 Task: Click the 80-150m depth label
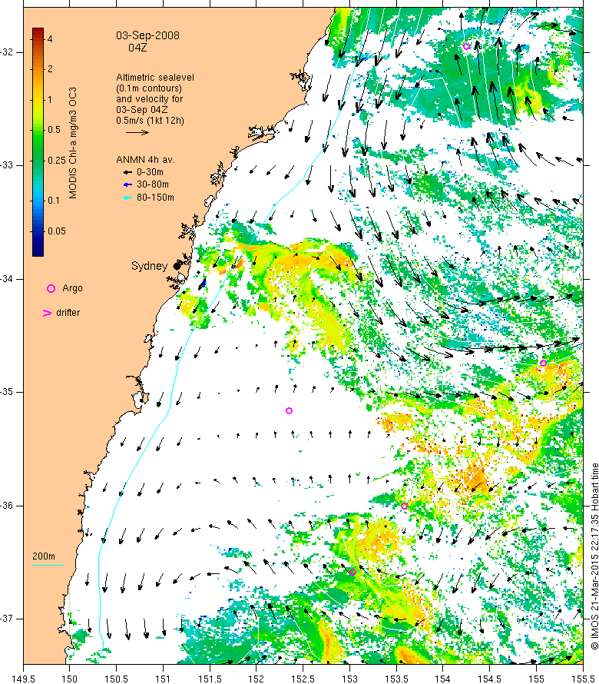[x=155, y=198]
